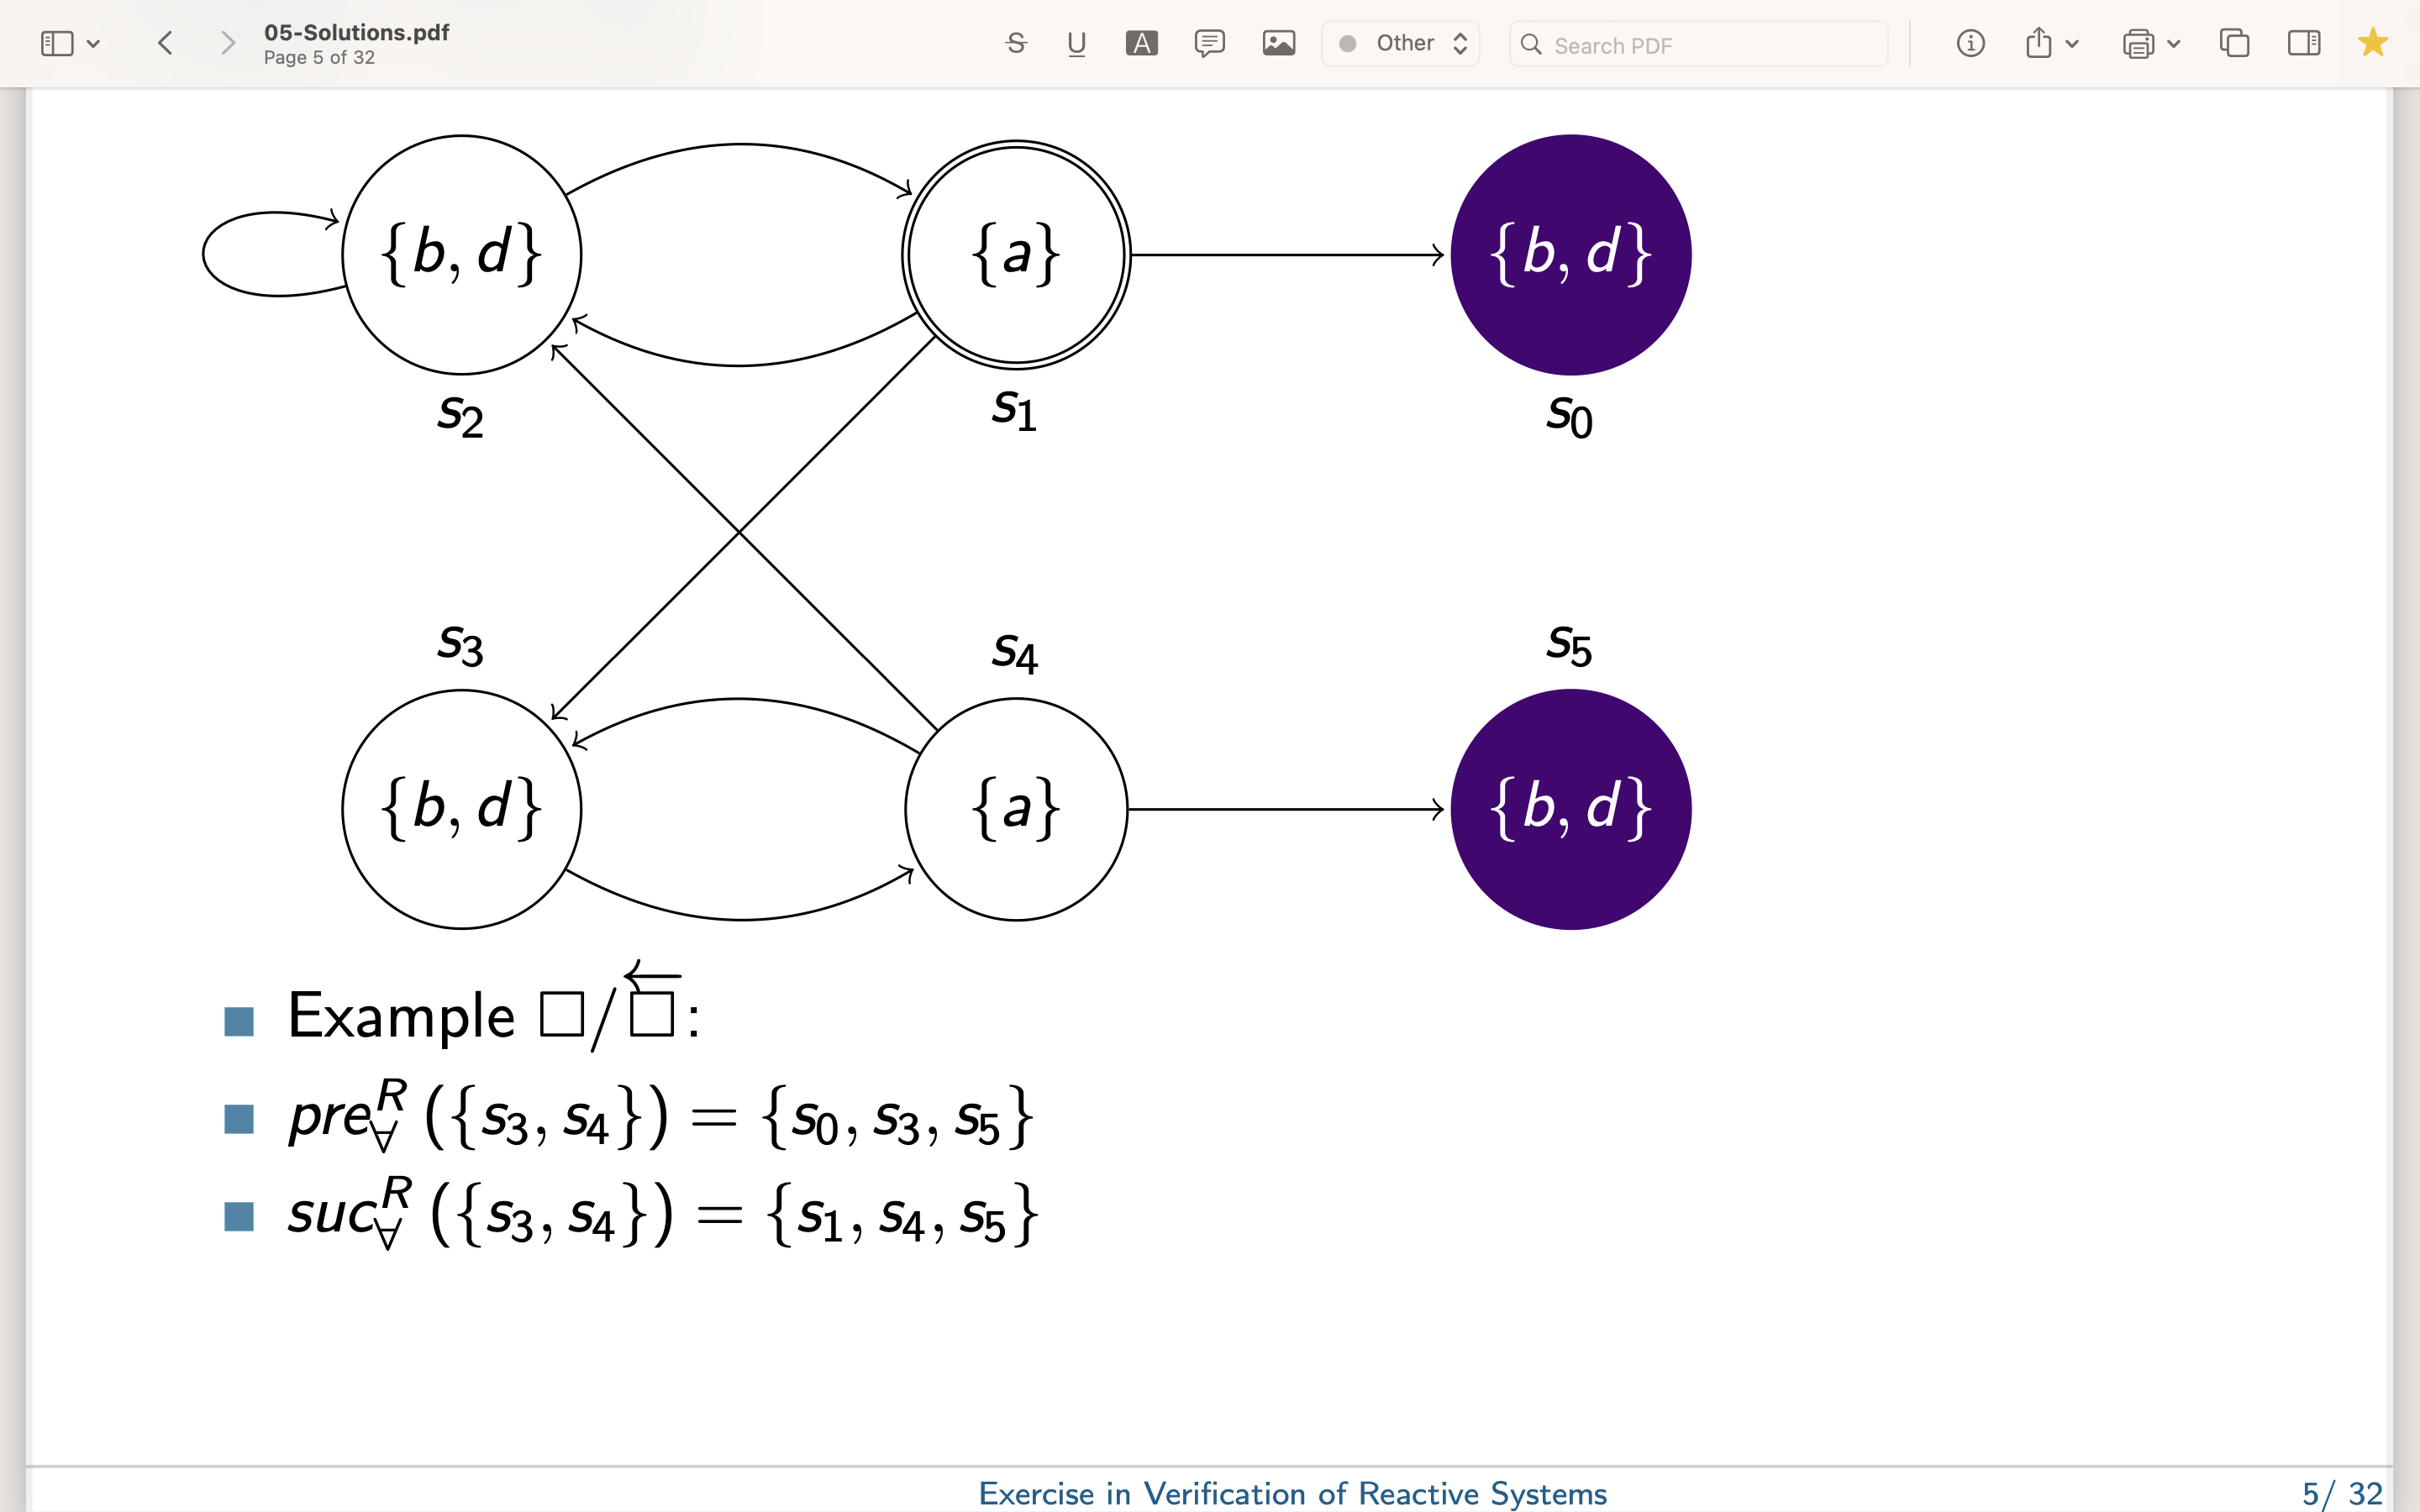Open the share button
2420x1512 pixels.
click(2038, 43)
